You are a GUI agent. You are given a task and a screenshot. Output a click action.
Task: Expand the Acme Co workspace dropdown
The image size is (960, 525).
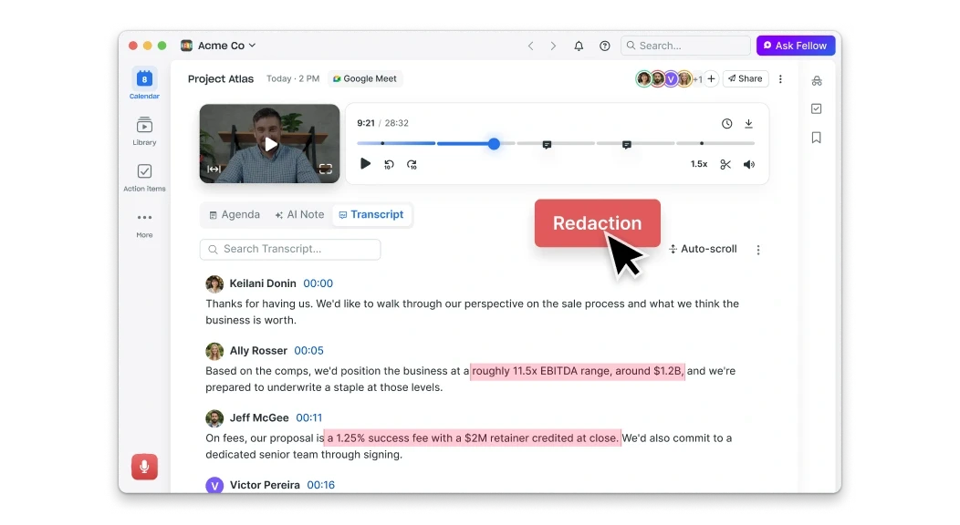click(219, 46)
